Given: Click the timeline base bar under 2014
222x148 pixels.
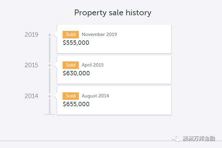Looking at the screenshot, I should tap(50, 114).
